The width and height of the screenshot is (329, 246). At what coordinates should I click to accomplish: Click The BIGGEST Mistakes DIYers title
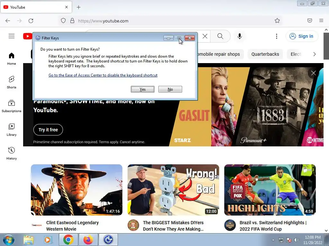coord(173,226)
